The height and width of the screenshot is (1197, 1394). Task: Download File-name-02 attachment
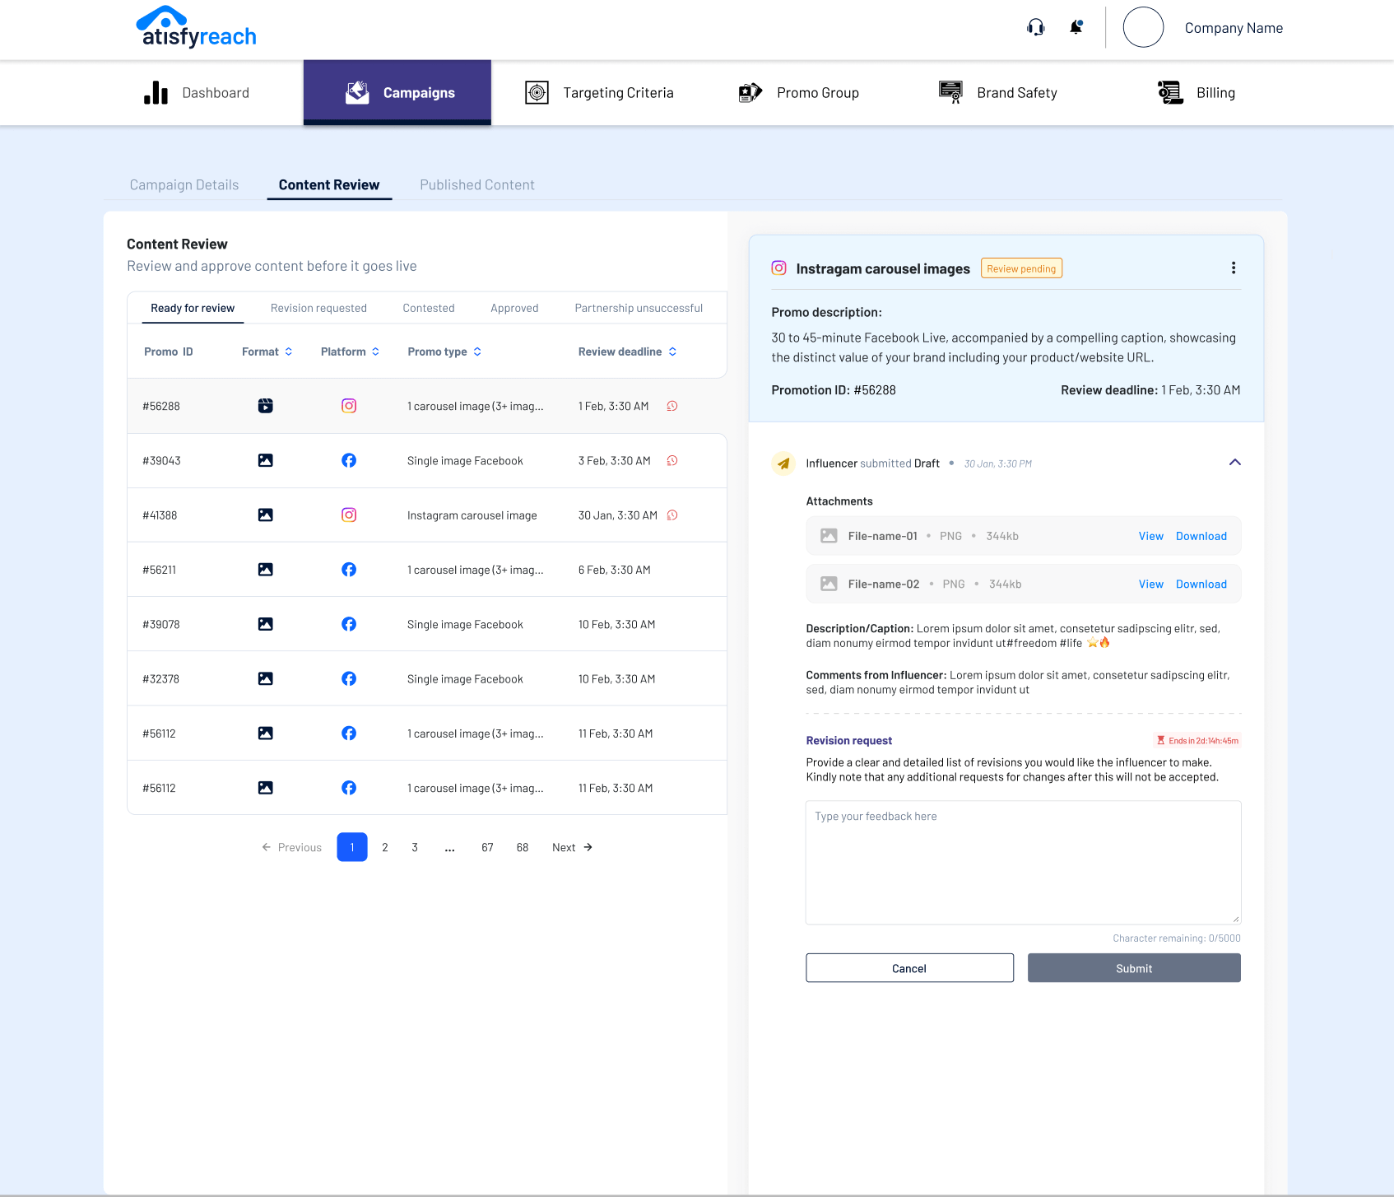tap(1201, 585)
